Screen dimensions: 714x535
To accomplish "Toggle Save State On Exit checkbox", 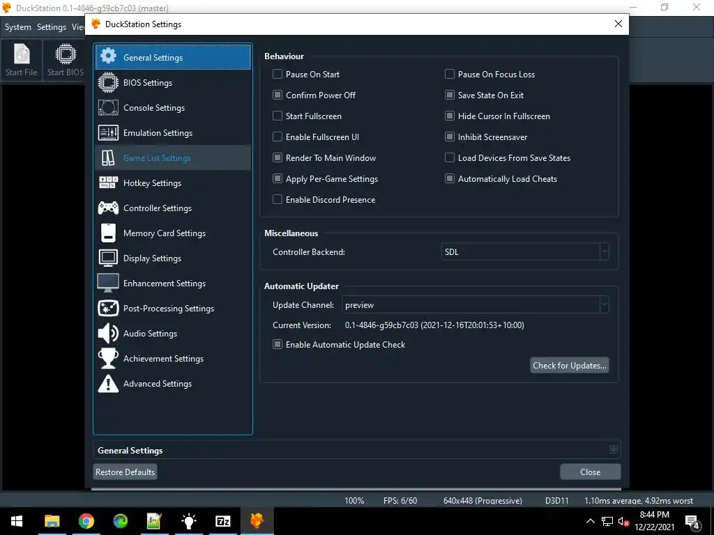I will tap(450, 95).
